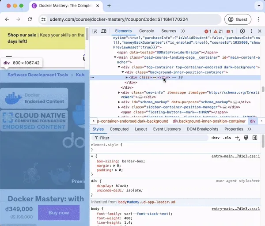Image resolution: width=265 pixels, height=226 pixels.
Task: Click the Docker Endorsed Content badge
Action: pos(34,98)
